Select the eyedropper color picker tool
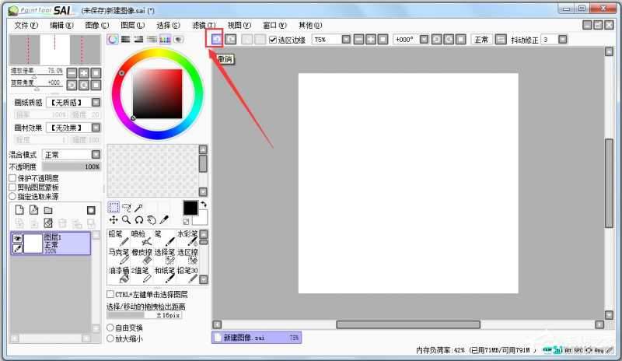The image size is (622, 361). point(163,220)
